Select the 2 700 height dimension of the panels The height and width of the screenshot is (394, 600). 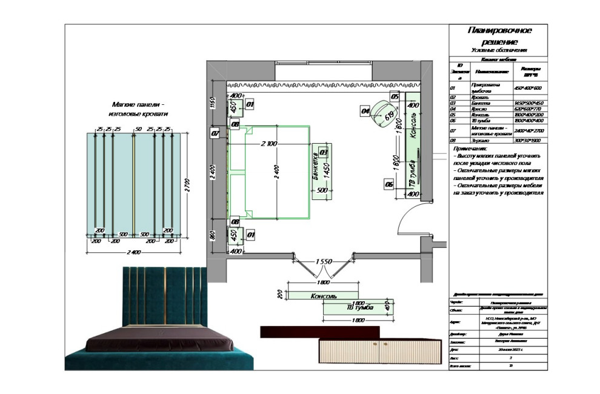click(x=187, y=182)
